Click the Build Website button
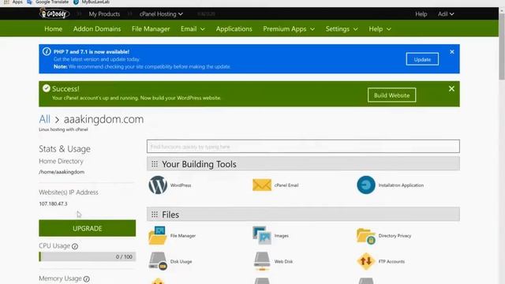The width and height of the screenshot is (505, 284). point(391,95)
